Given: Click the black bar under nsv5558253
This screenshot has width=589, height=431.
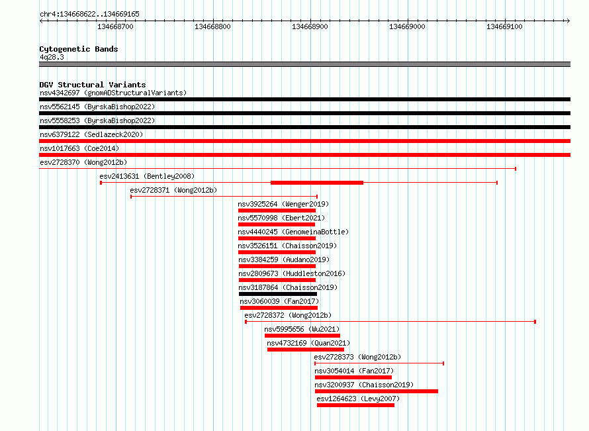Looking at the screenshot, I should [x=304, y=127].
